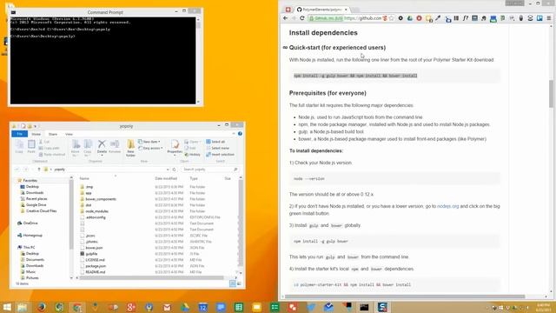
Task: Open Quick Access Toolbar customize dropdown
Action: click(36, 126)
